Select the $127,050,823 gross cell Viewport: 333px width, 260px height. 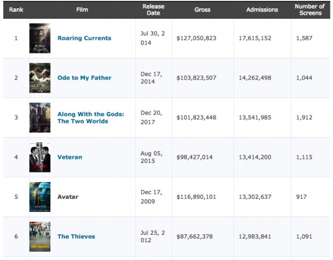pos(196,38)
